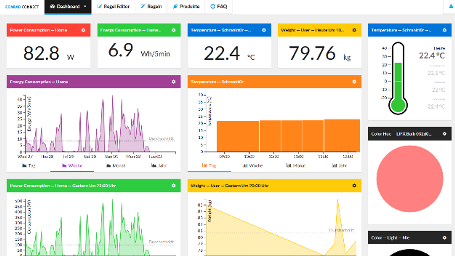Screen dimensions: 455x256
Task: Click the Weight chart spike peak
Action: click(337, 200)
